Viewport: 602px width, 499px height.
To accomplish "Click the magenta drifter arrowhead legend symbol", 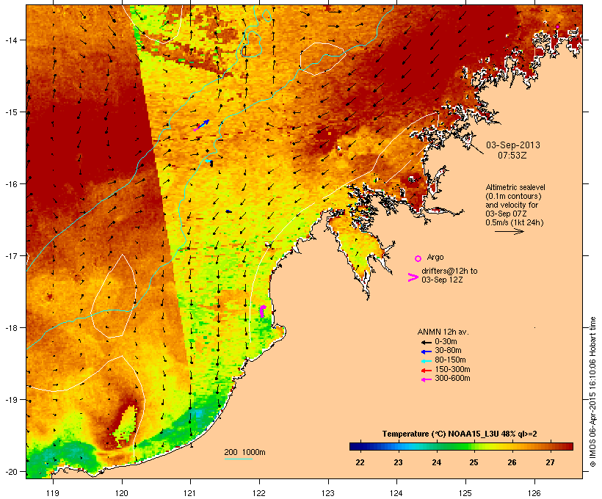I will pyautogui.click(x=413, y=277).
